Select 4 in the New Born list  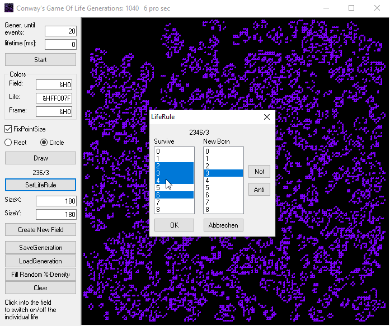[x=223, y=181]
